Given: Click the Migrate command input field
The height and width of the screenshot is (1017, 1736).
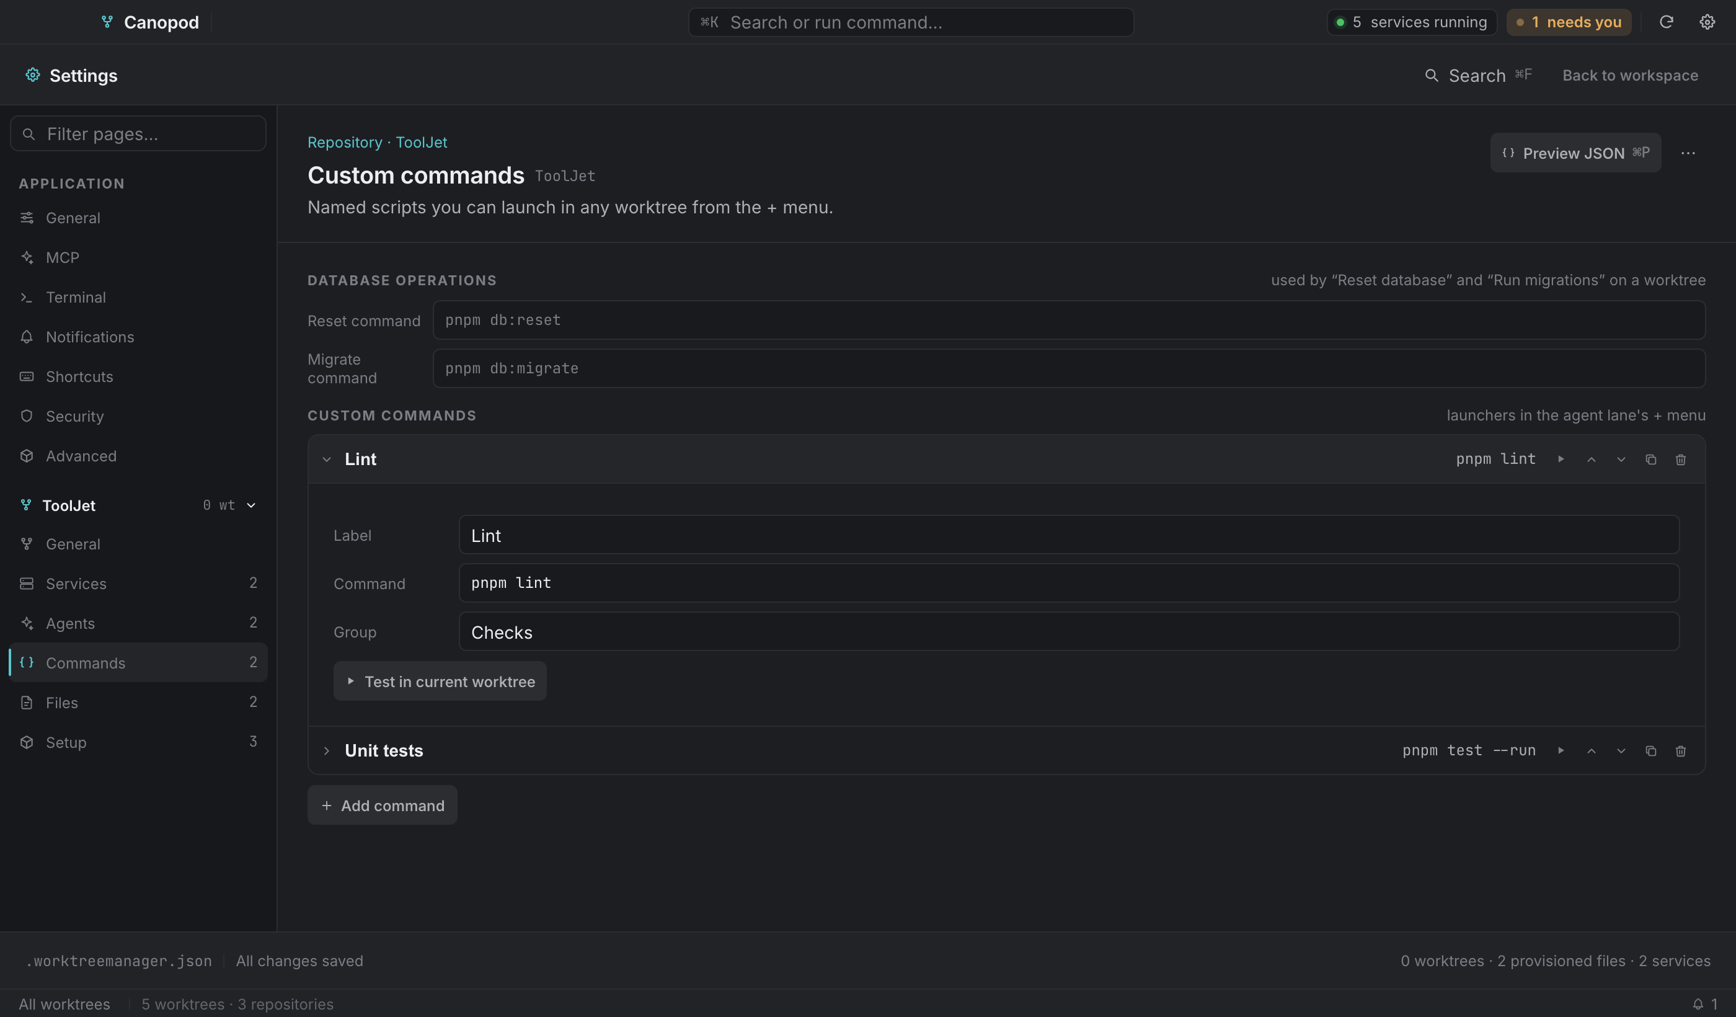Looking at the screenshot, I should point(1069,368).
